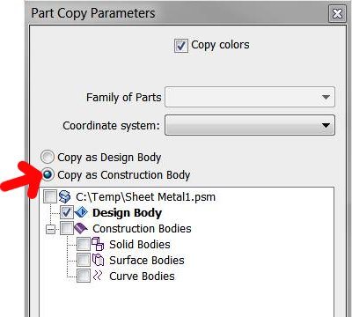352x317 pixels.
Task: Select the Design Body tree label
Action: pos(127,213)
